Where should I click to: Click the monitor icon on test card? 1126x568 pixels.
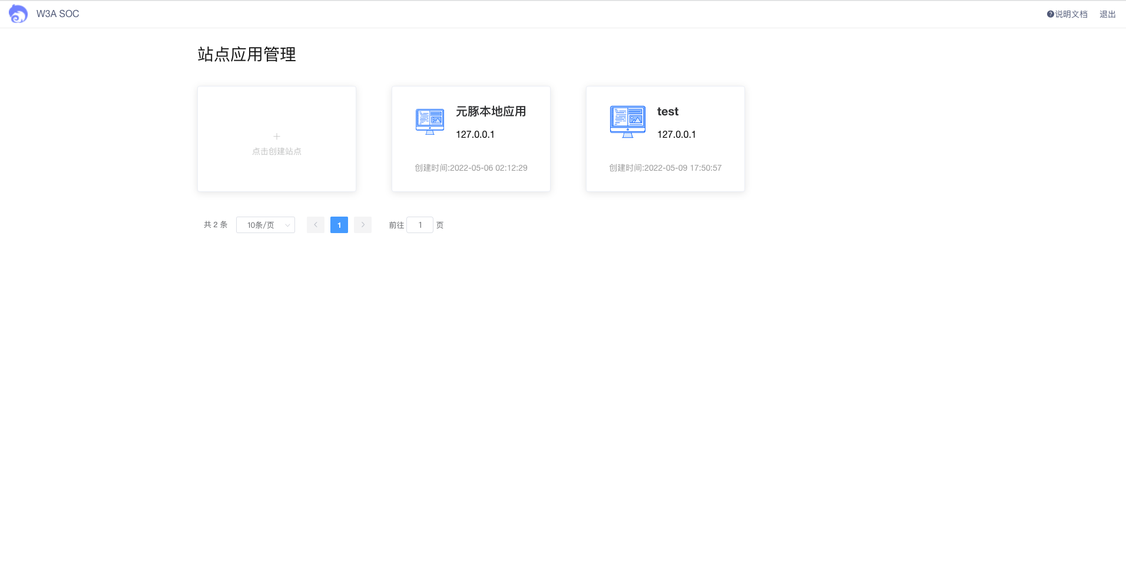[x=627, y=121]
